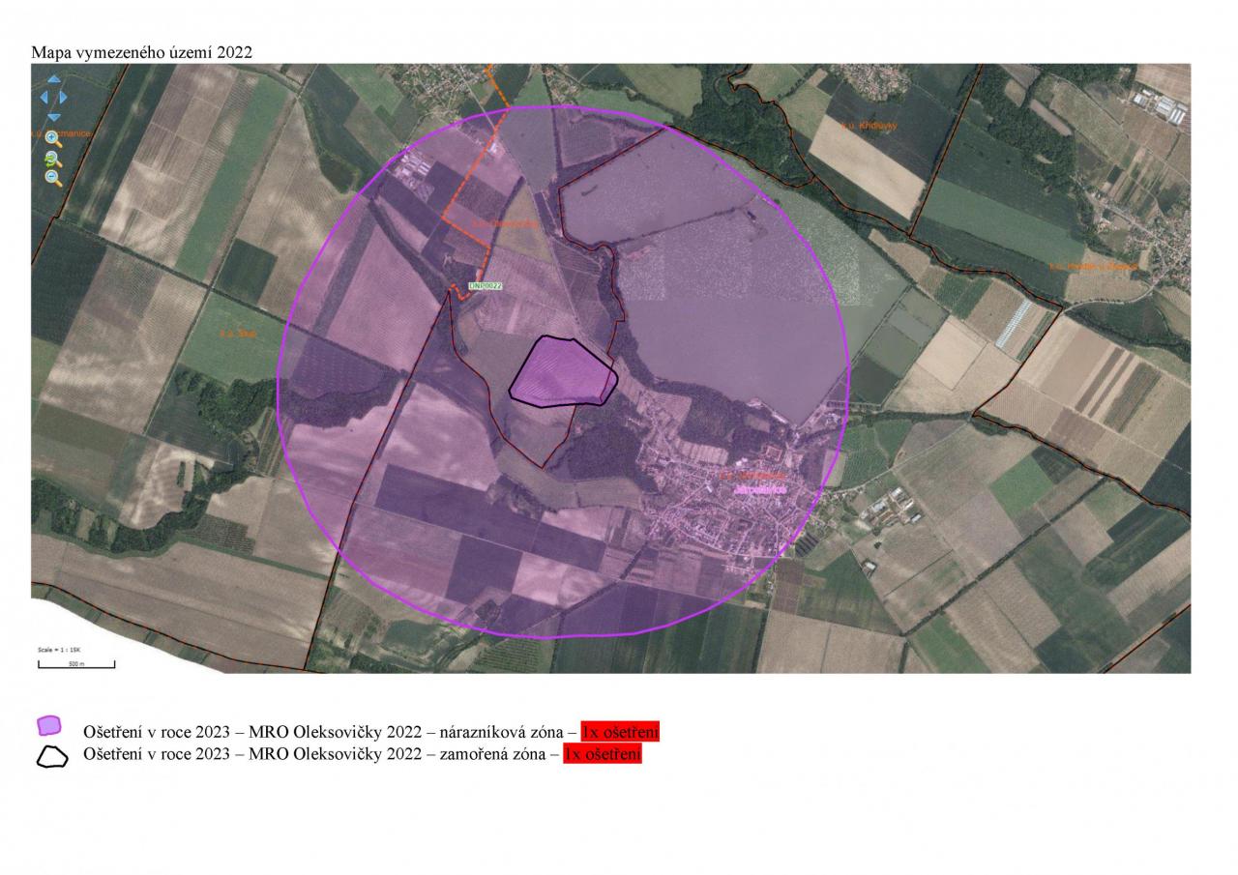The height and width of the screenshot is (875, 1238).
Task: Pan the map down with the arrow
Action: [x=53, y=116]
